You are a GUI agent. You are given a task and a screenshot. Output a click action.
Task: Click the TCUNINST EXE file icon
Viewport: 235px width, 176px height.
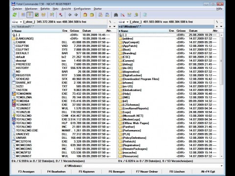coord(14,105)
